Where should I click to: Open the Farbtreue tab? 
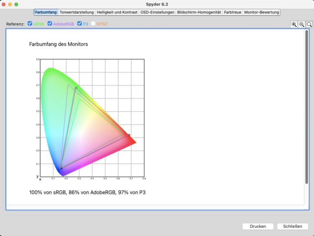click(232, 12)
